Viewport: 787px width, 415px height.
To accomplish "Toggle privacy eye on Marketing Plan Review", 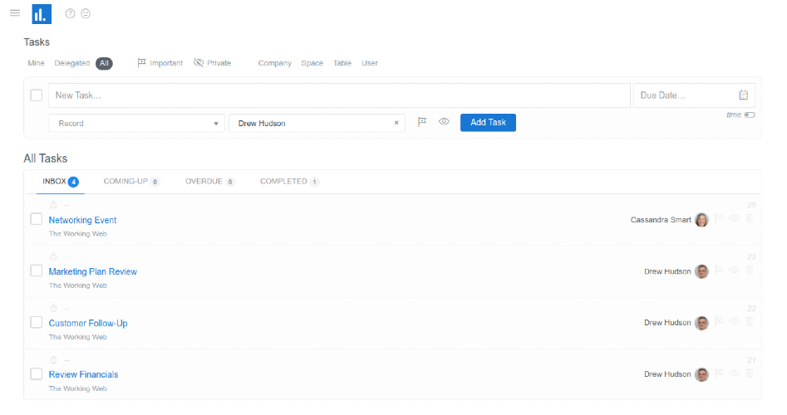I will (734, 270).
